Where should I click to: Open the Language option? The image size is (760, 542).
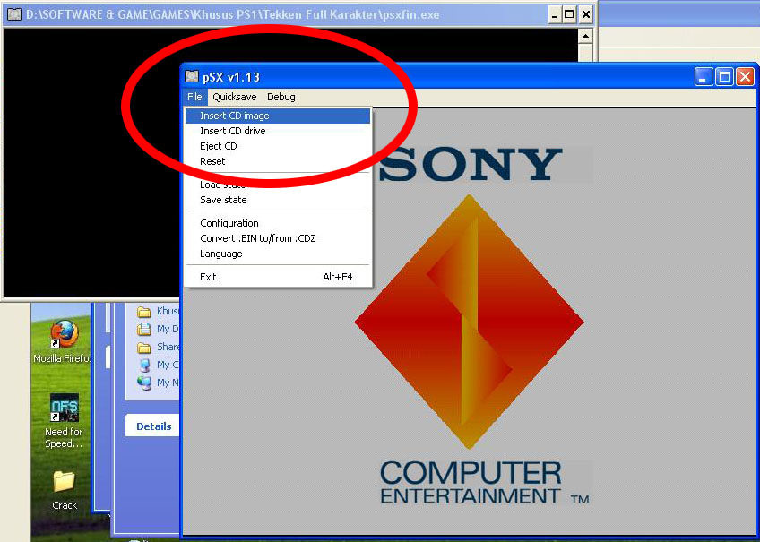click(278, 254)
